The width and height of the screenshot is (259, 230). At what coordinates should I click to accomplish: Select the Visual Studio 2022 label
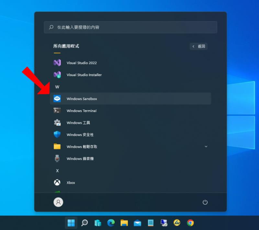pos(82,63)
